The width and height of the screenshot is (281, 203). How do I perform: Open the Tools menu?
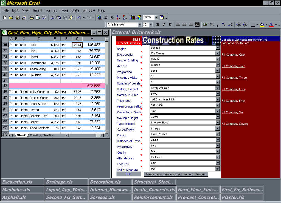coord(64,10)
